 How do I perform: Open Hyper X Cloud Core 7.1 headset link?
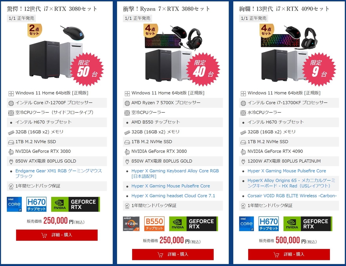coord(173,196)
